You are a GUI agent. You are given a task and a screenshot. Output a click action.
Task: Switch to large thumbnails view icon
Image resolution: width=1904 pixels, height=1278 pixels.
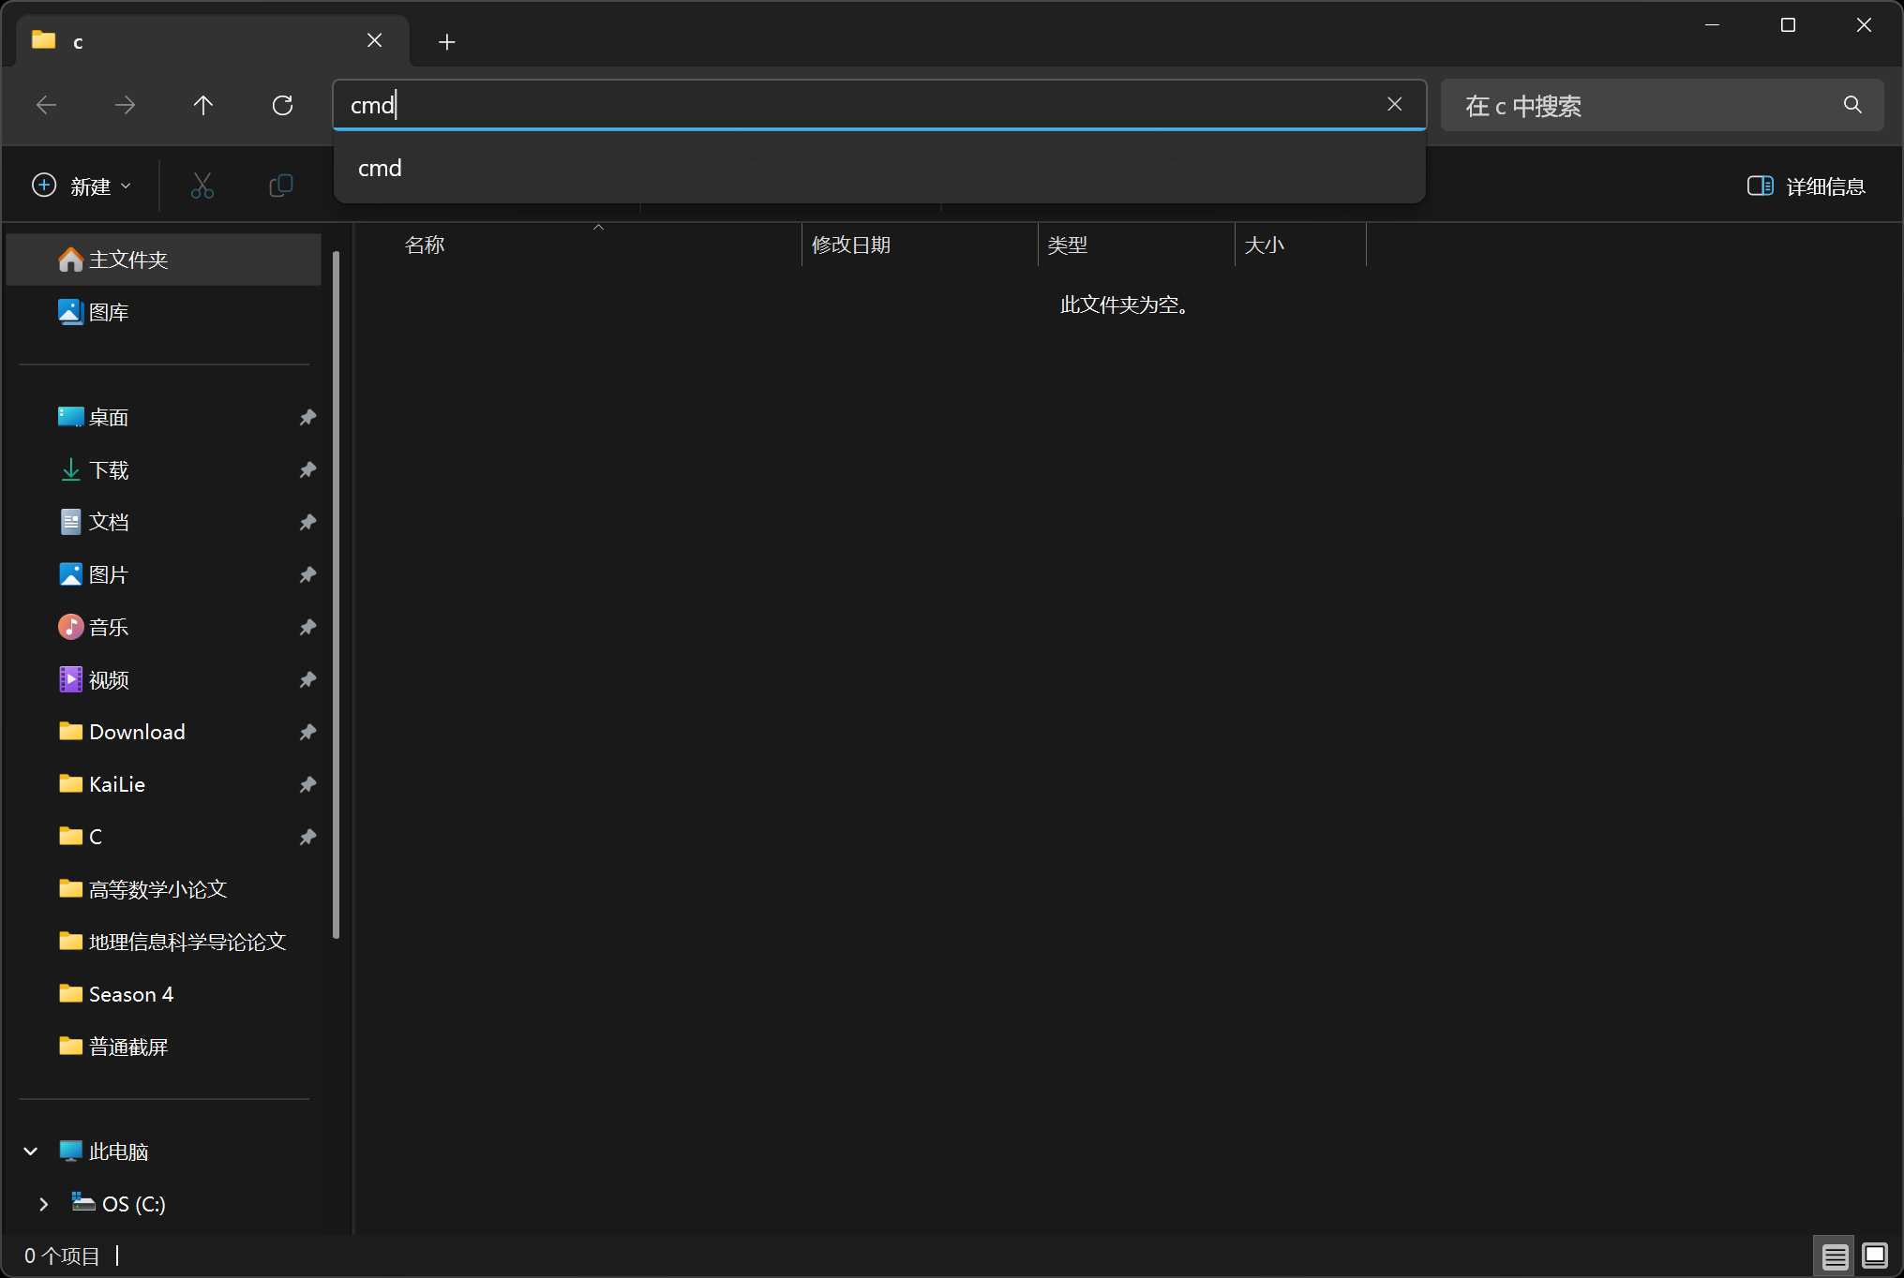coord(1875,1256)
